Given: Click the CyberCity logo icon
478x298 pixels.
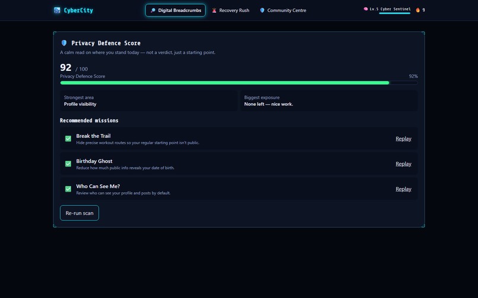Looking at the screenshot, I should [57, 10].
